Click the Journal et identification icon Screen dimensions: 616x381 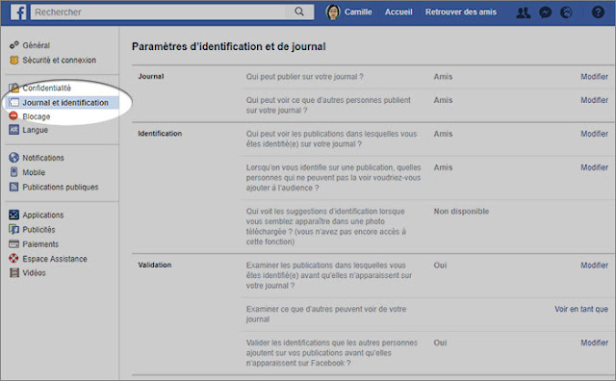[x=14, y=103]
